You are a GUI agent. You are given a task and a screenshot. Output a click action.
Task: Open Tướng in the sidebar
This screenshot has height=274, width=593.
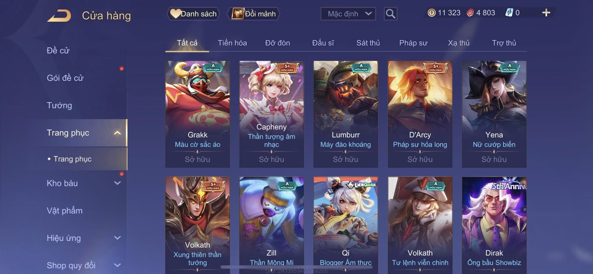click(59, 105)
